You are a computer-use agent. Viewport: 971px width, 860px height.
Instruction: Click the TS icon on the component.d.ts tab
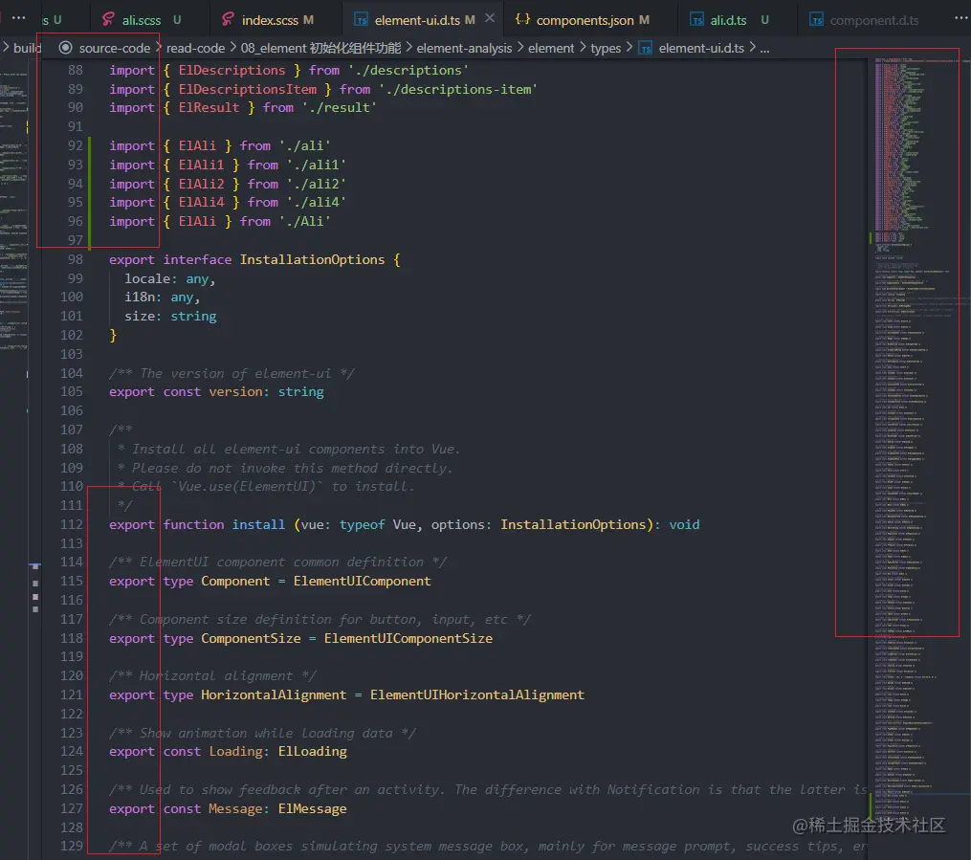[x=817, y=20]
